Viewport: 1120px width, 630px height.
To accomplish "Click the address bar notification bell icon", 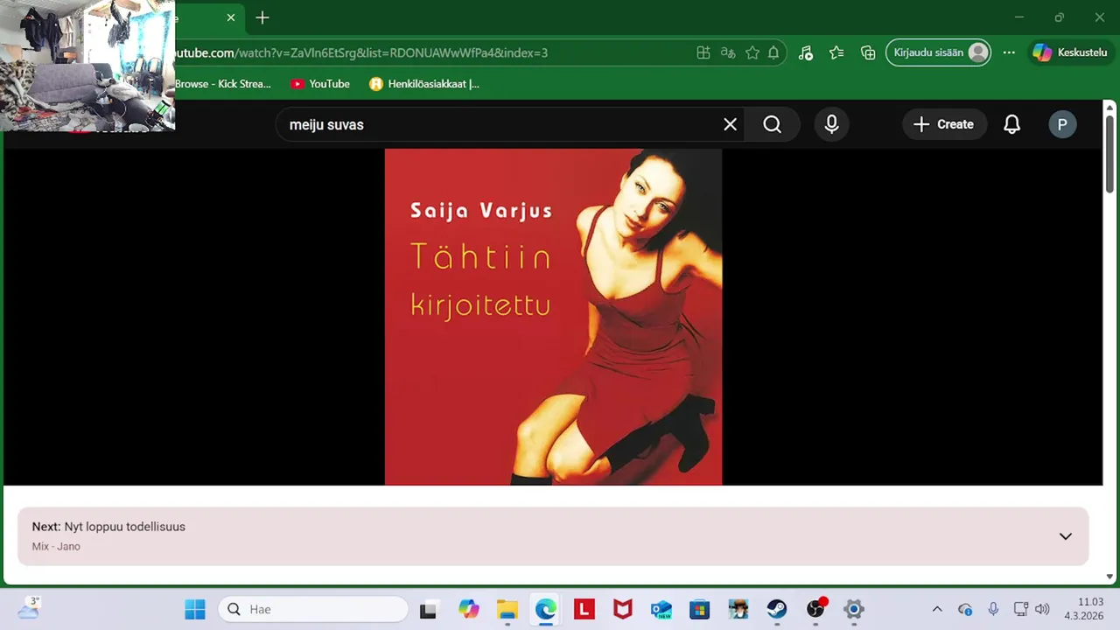I will [x=773, y=52].
